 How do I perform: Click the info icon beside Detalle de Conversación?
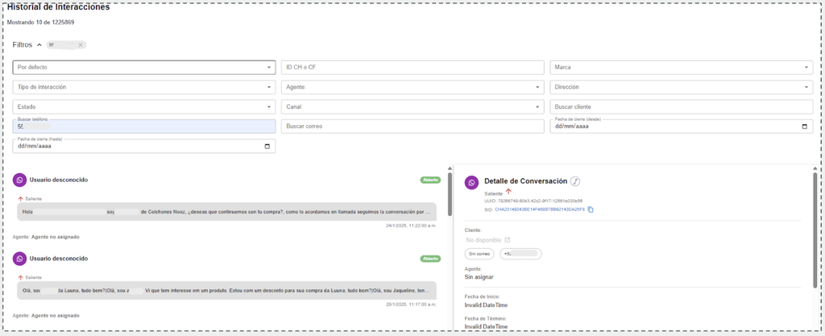pyautogui.click(x=575, y=181)
